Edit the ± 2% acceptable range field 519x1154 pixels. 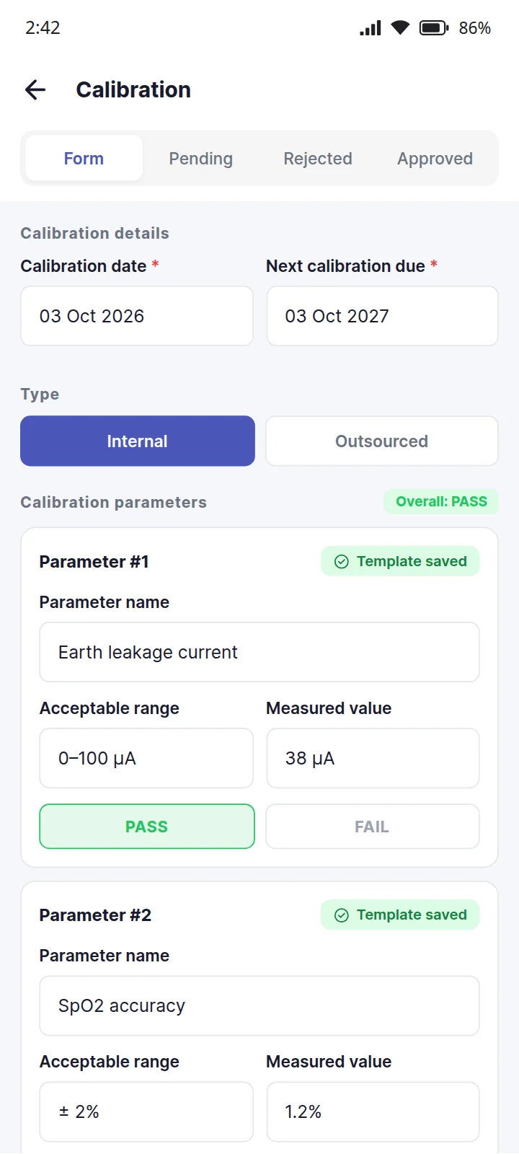coord(146,1111)
